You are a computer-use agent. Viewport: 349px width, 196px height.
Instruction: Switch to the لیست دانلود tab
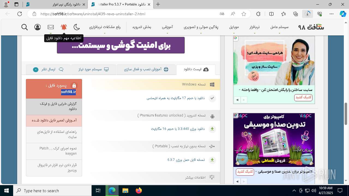tap(196, 69)
